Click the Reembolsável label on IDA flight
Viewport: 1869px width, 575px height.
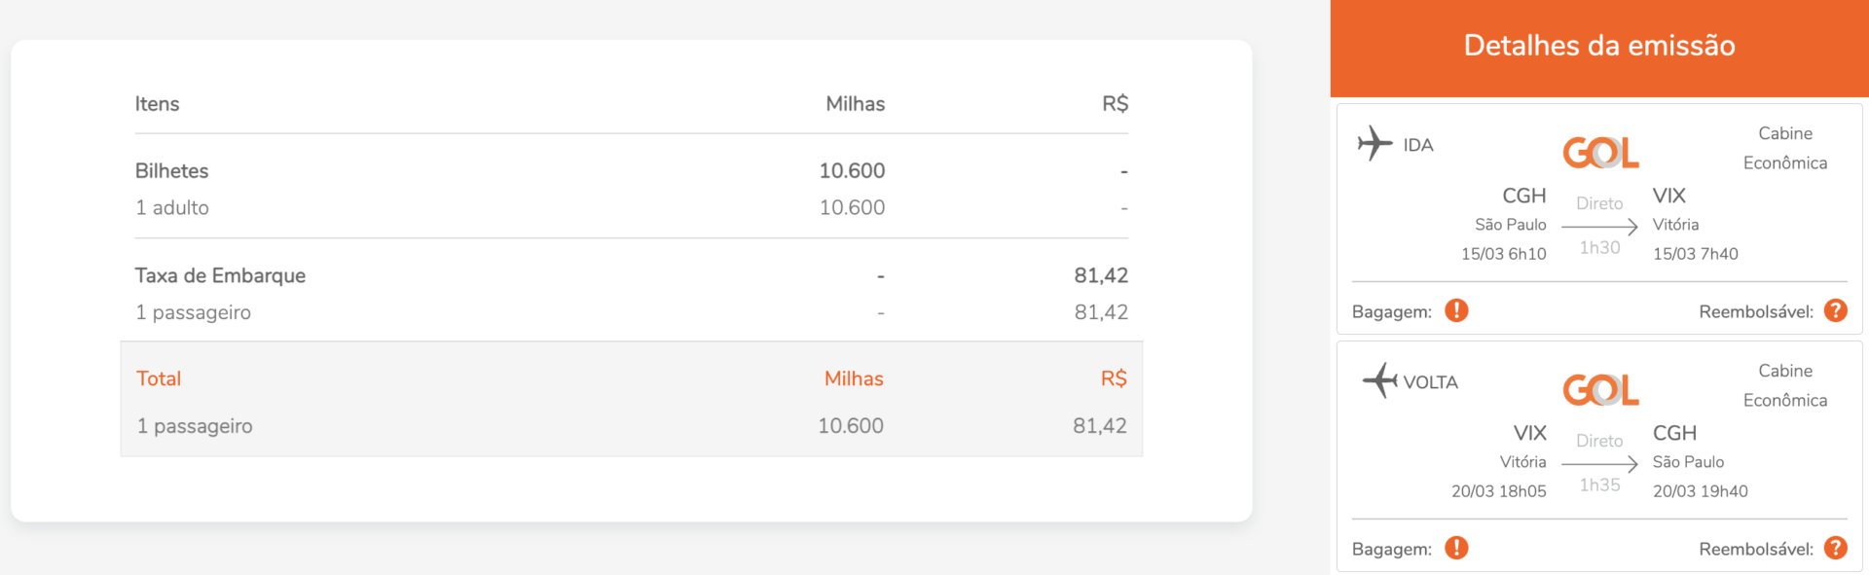point(1756,311)
